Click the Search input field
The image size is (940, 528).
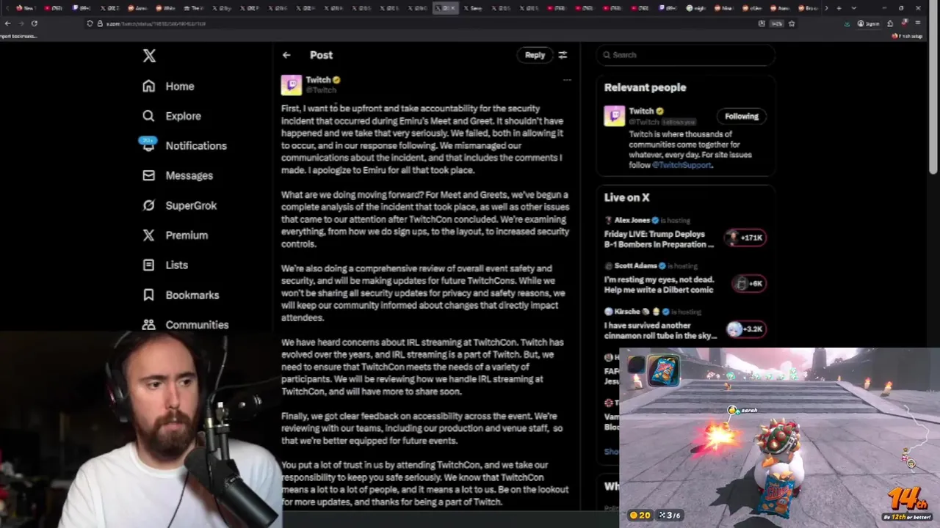coord(685,55)
